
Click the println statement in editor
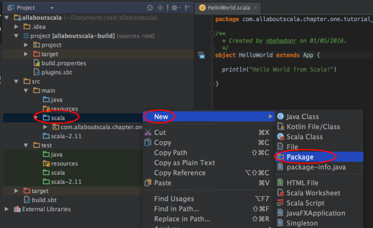[279, 69]
